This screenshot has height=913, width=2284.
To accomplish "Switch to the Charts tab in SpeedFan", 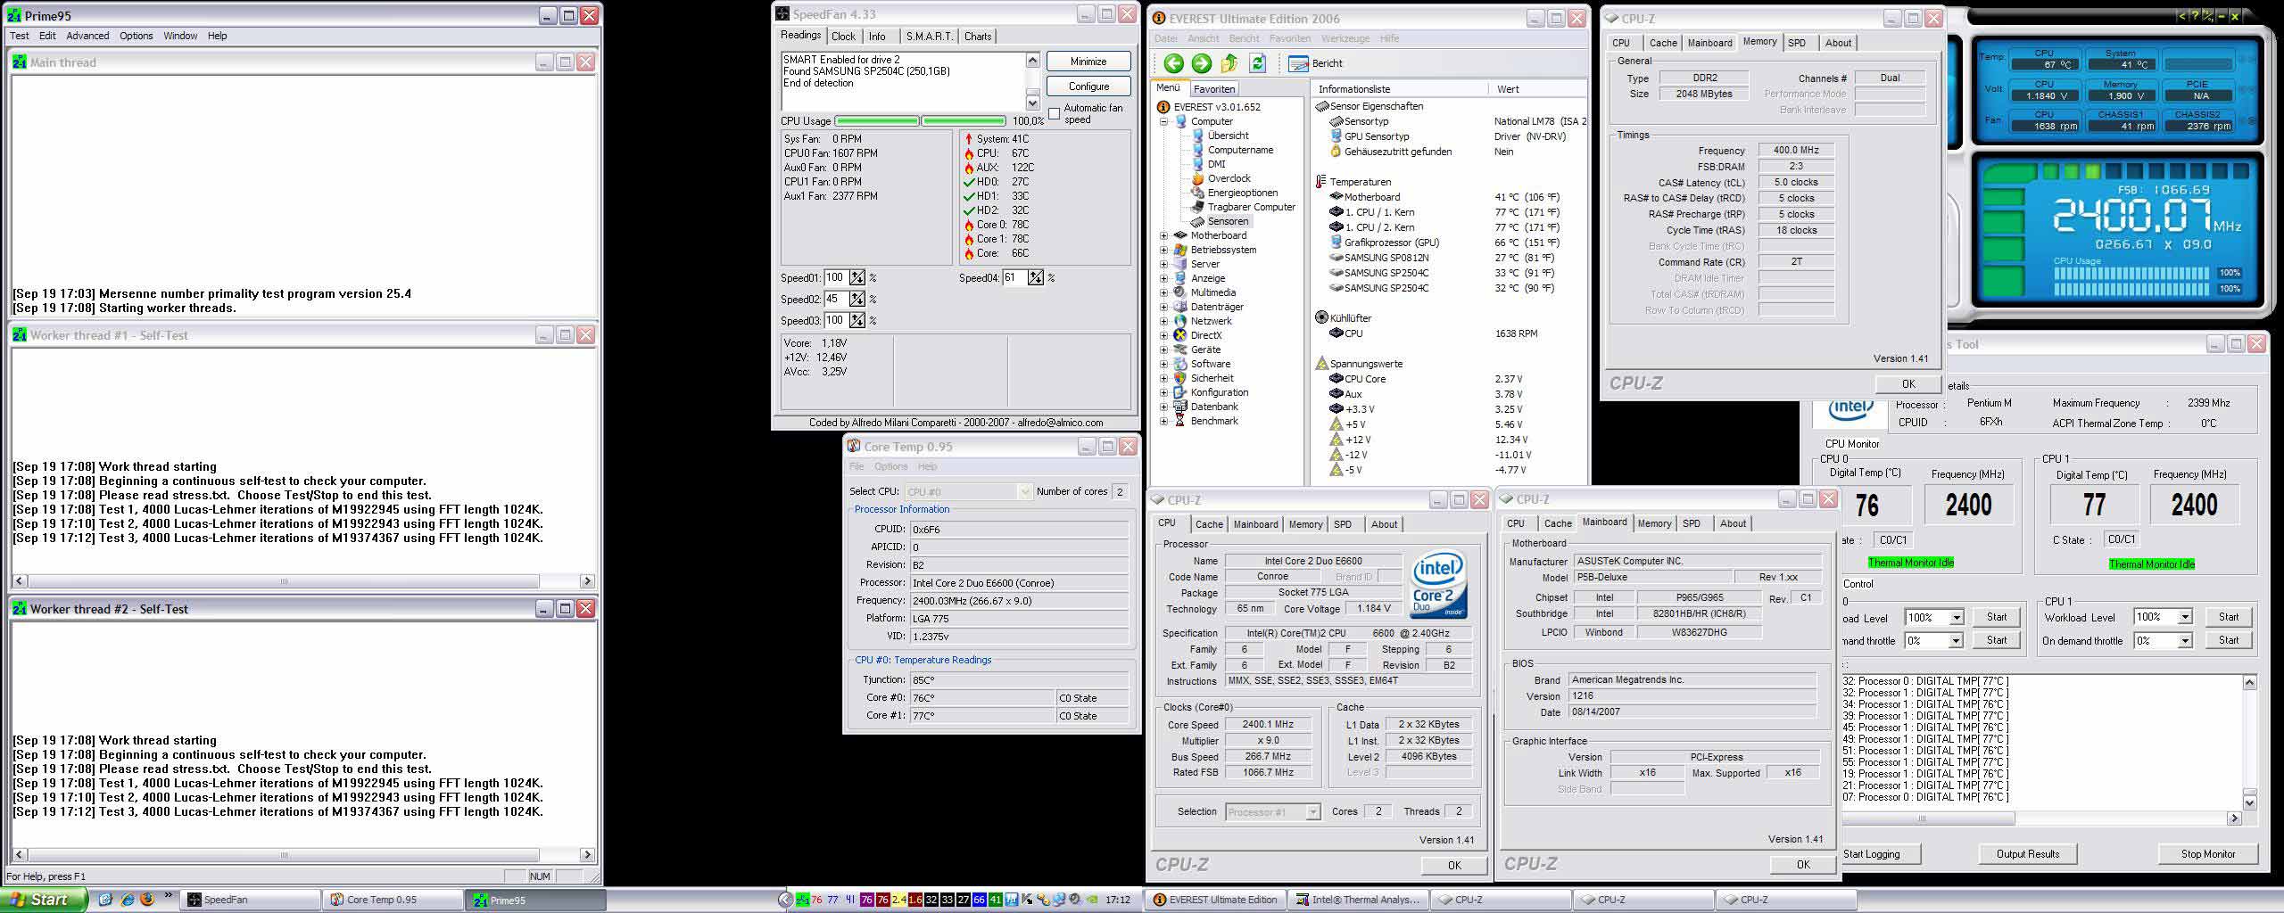I will 978,37.
